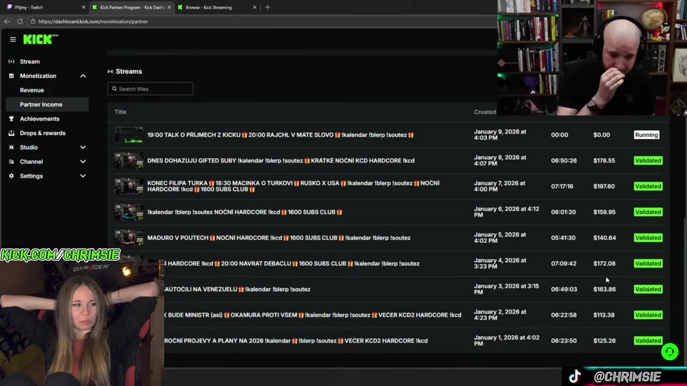Open thumbnail of the DNES DOHAZUJU GIFTED SUBY stream
The width and height of the screenshot is (687, 386).
129,161
